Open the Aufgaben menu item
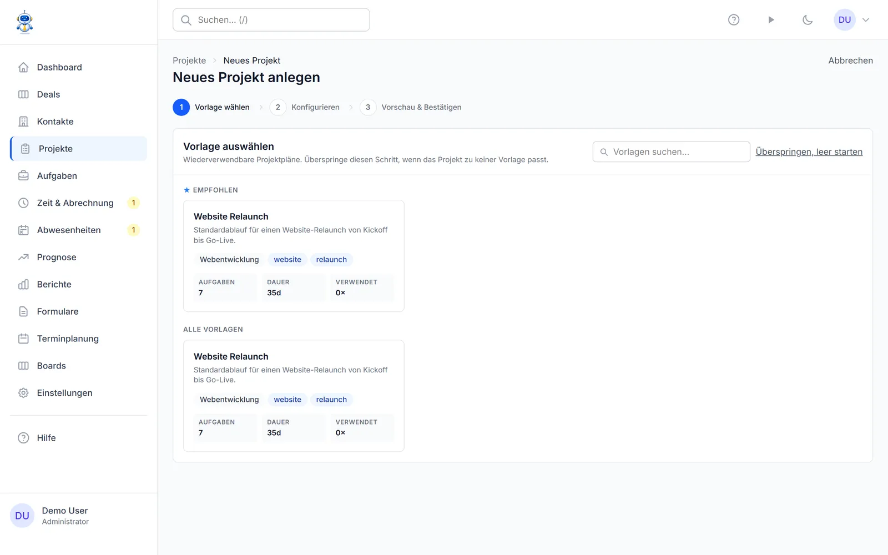This screenshot has height=555, width=888. coord(78,176)
